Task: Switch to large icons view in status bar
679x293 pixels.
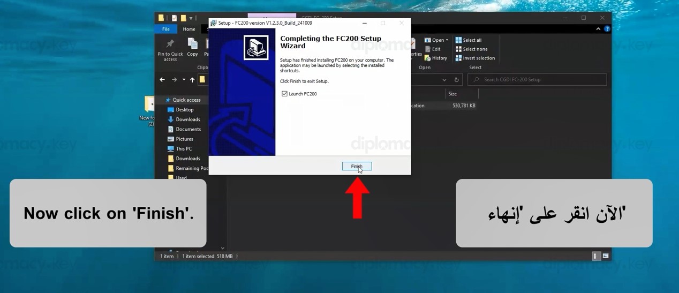Action: point(606,256)
